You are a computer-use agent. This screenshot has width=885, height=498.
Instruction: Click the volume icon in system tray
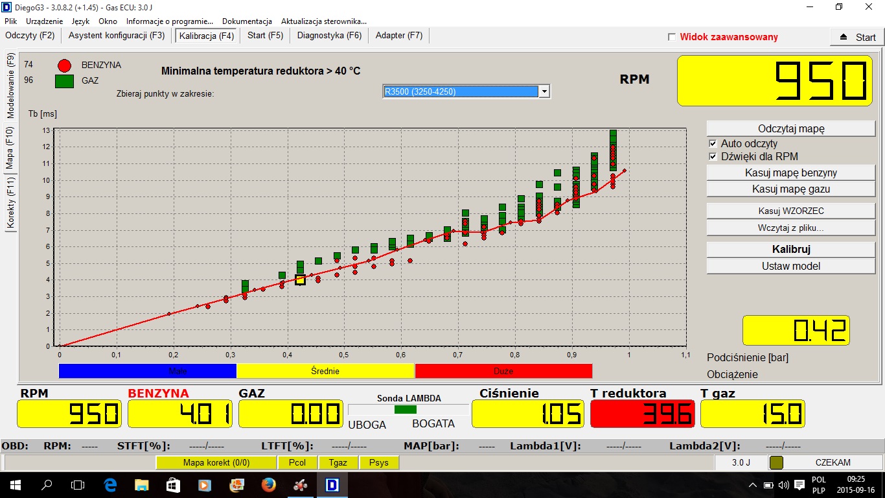(784, 485)
